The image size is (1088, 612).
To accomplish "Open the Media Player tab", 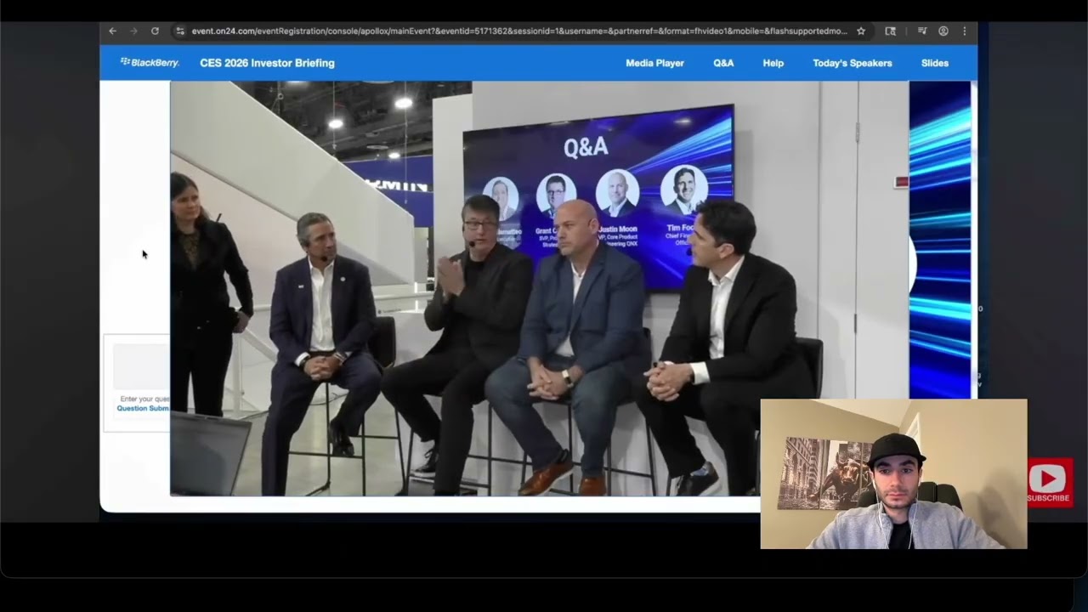I will [x=654, y=63].
